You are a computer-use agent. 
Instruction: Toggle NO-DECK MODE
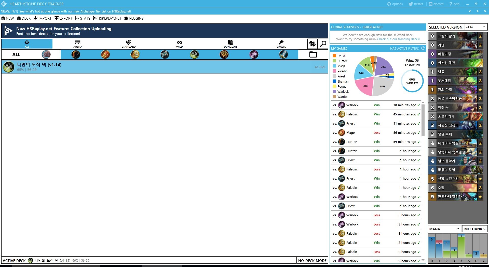coord(312,260)
